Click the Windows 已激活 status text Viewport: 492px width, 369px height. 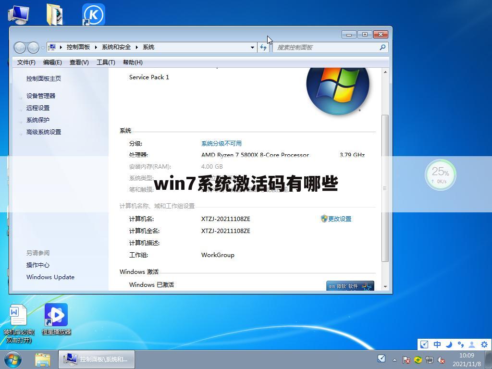(x=151, y=284)
